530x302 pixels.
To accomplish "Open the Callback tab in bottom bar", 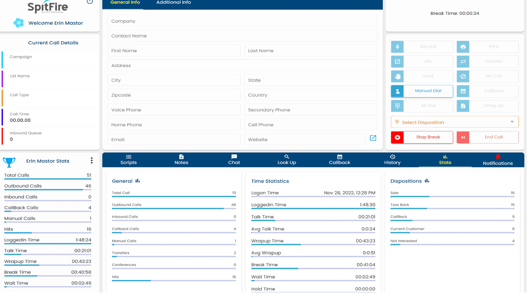I will click(x=340, y=160).
